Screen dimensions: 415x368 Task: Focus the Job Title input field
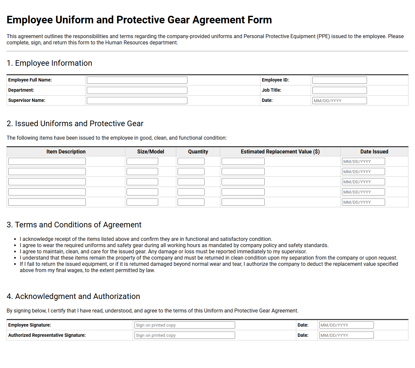pos(339,90)
